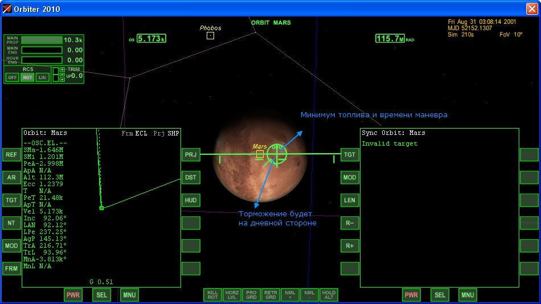Screen dimensions: 541x304
Task: Click the MAIN ENG thrust bar
Action: 42,50
